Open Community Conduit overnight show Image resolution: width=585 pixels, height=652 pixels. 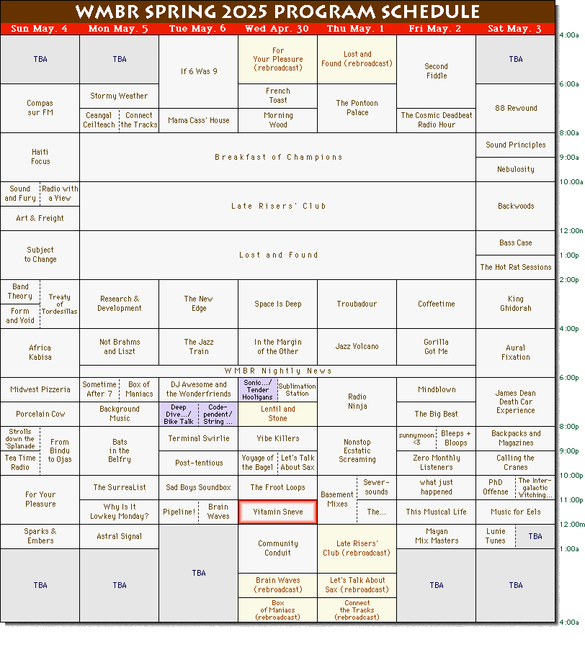277,548
